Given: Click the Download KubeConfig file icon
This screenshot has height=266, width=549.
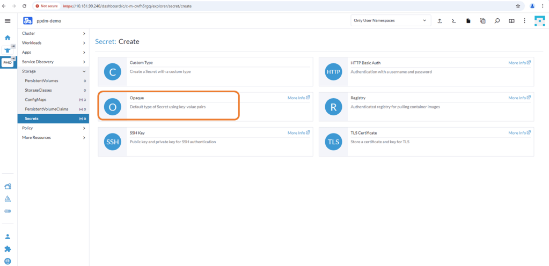Looking at the screenshot, I should (x=469, y=21).
